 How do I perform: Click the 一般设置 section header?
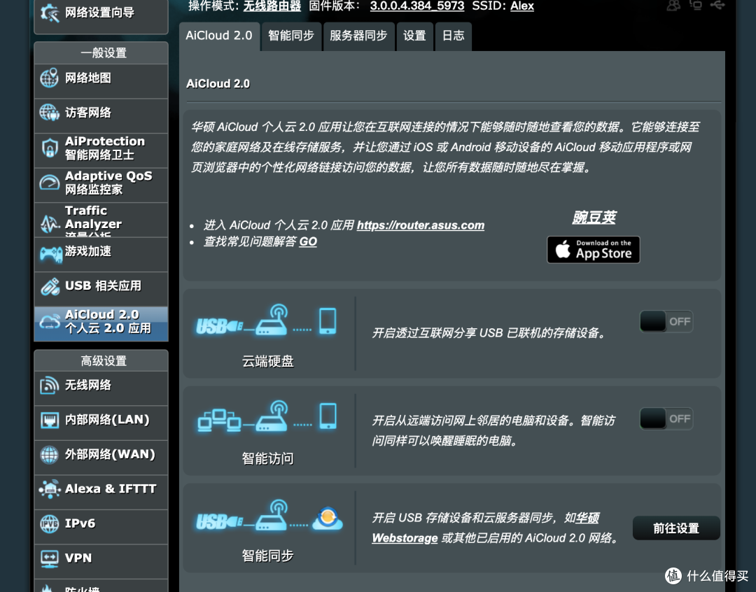103,53
